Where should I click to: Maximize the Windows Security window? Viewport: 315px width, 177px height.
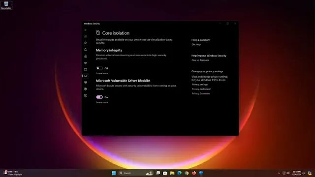[227, 24]
